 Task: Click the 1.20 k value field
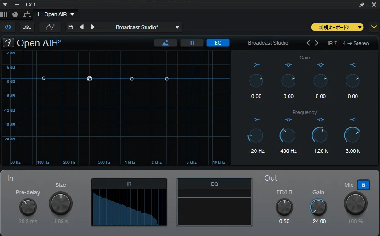[x=321, y=151]
